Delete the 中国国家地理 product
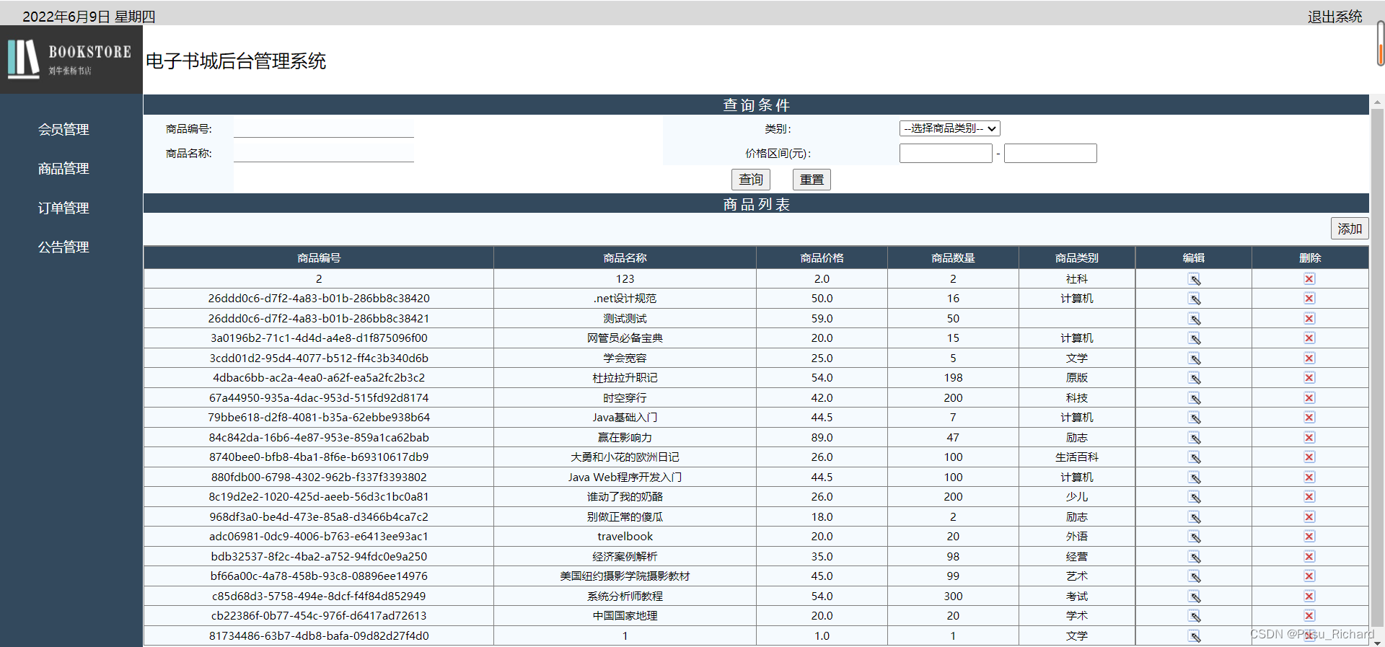Image resolution: width=1385 pixels, height=647 pixels. pyautogui.click(x=1309, y=616)
